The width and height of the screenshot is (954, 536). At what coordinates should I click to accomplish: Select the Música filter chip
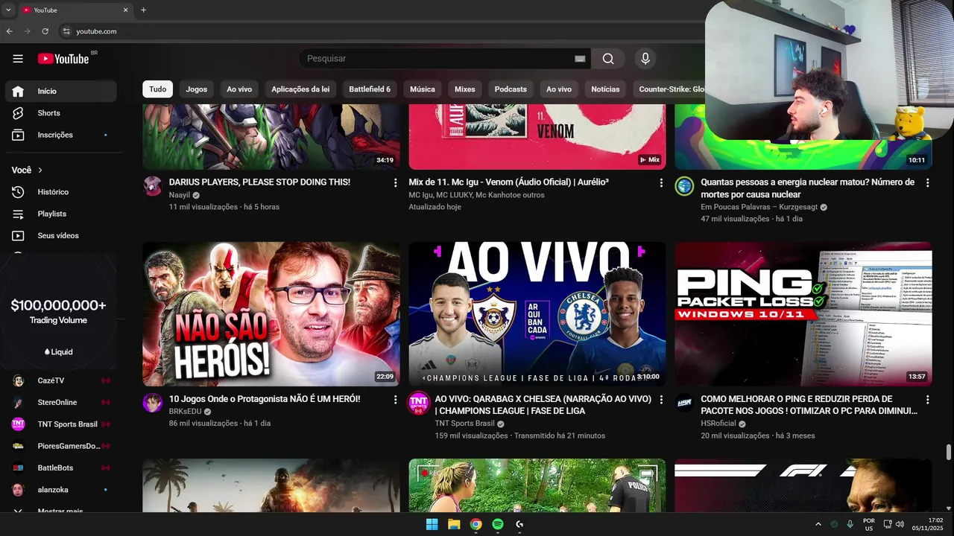pyautogui.click(x=423, y=89)
